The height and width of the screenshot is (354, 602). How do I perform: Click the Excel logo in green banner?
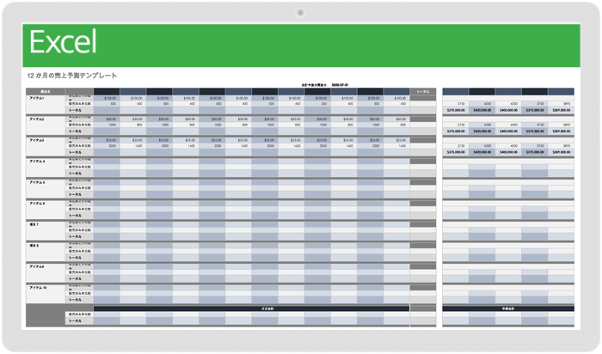(63, 41)
